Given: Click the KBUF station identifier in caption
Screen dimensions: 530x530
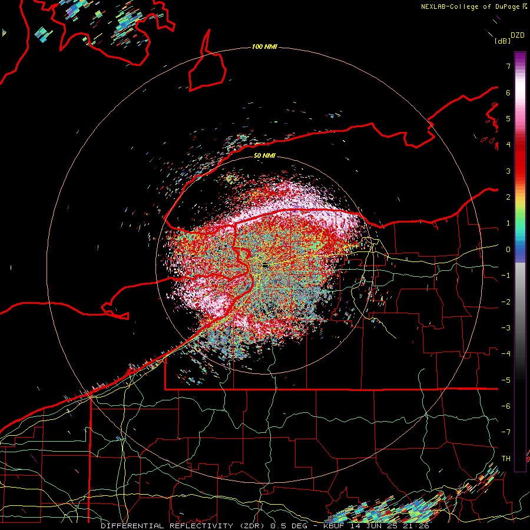Looking at the screenshot, I should point(335,526).
